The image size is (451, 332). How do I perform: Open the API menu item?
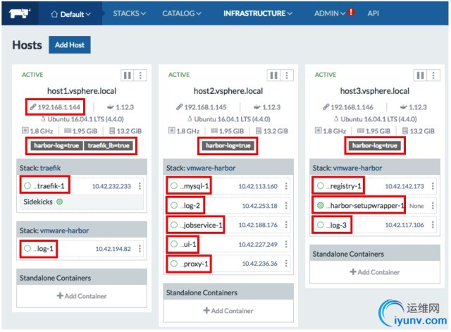click(x=373, y=13)
